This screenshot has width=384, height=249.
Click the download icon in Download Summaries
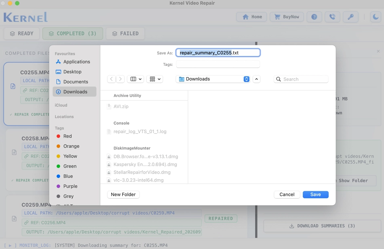(291, 226)
